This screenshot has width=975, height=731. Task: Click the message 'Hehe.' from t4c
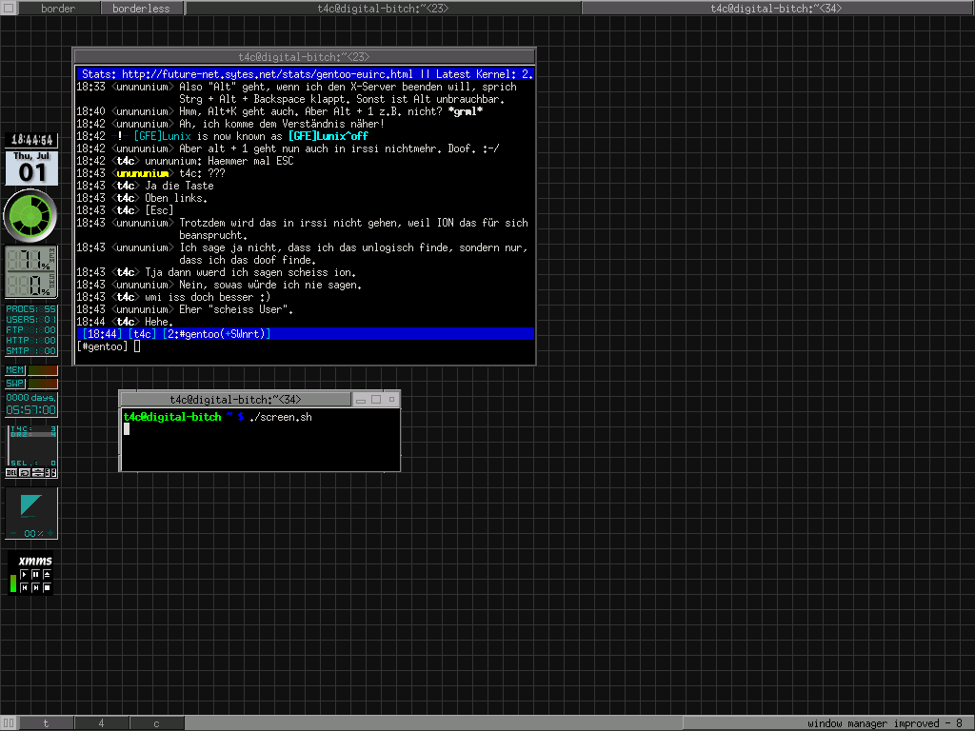point(159,322)
